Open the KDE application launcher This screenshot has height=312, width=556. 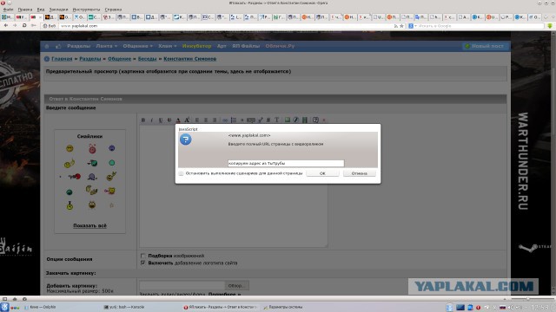(x=4, y=307)
